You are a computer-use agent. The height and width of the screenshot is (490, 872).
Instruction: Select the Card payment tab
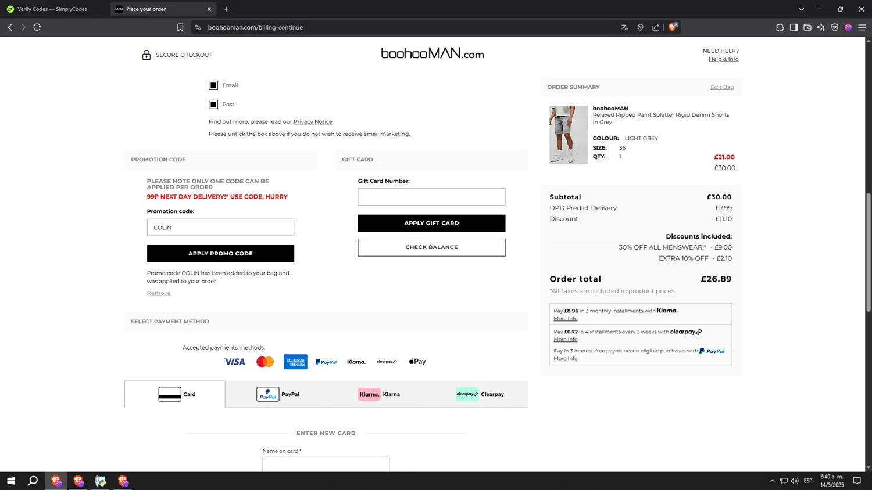(175, 394)
